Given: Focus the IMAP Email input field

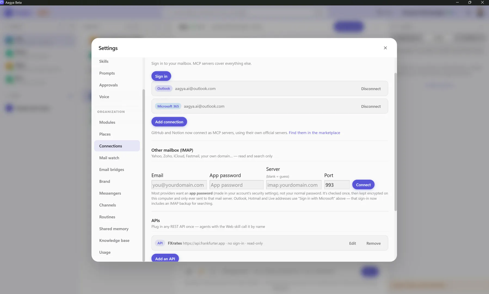Looking at the screenshot, I should pos(179,185).
